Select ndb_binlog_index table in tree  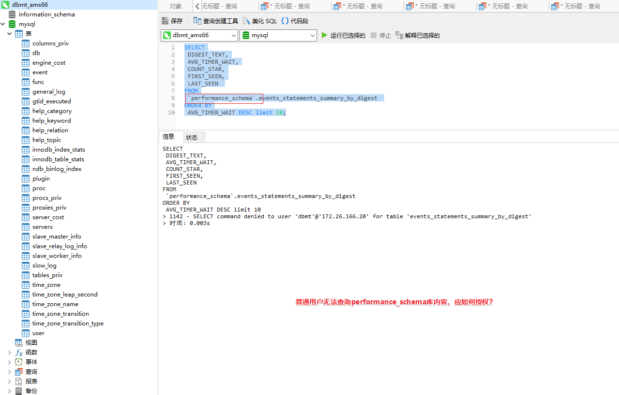pyautogui.click(x=57, y=169)
